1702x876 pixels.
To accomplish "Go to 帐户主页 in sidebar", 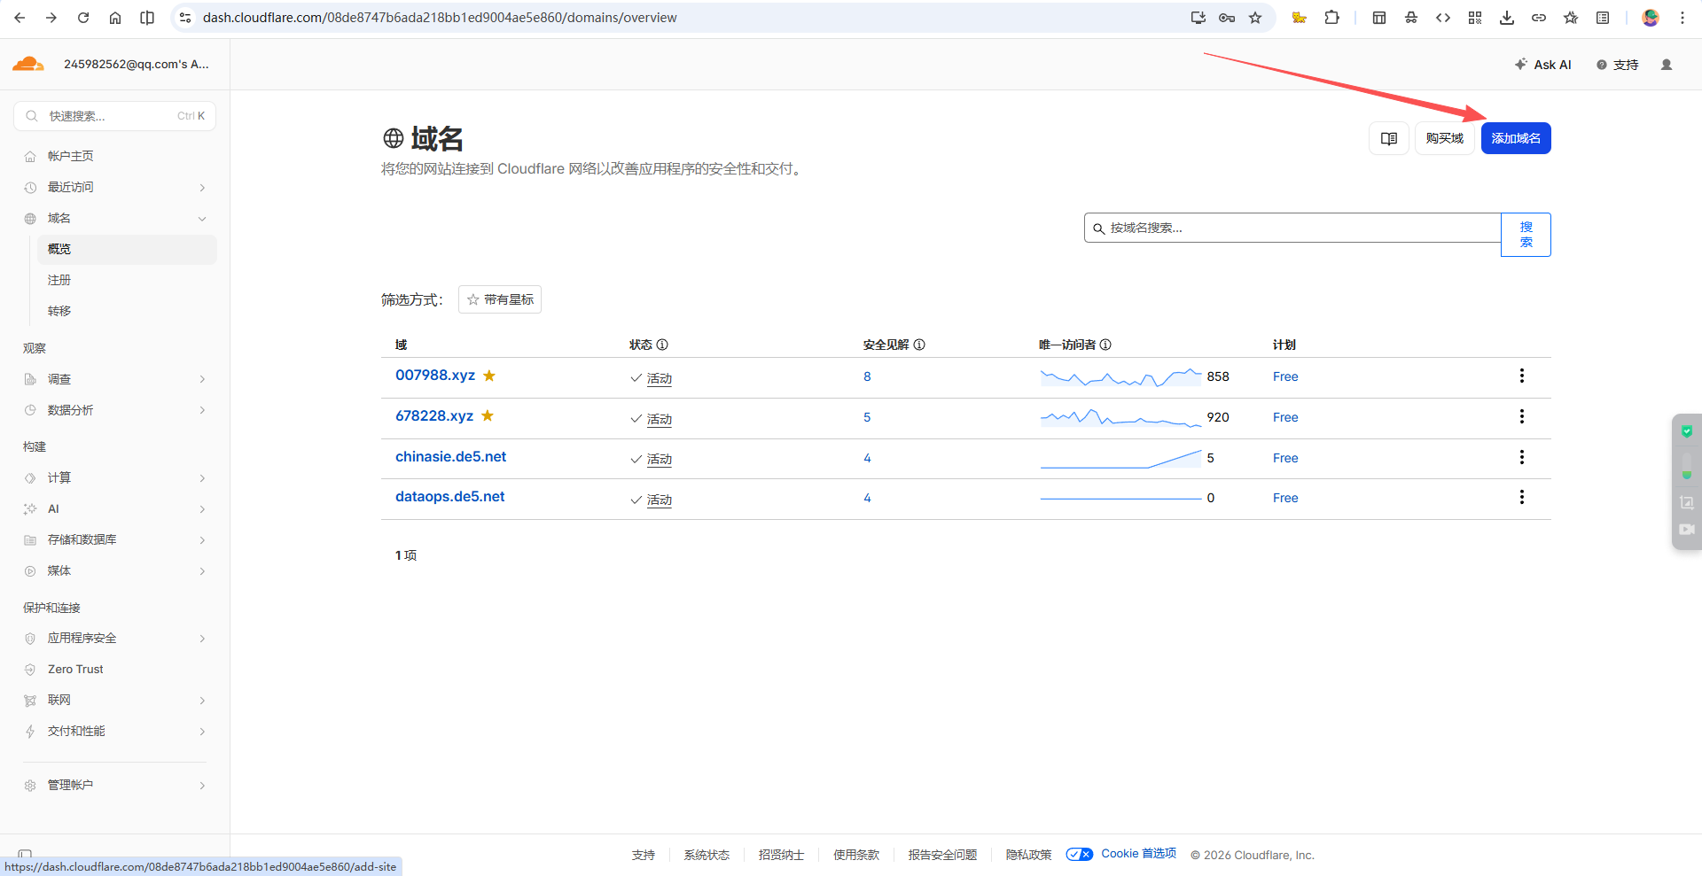I will pos(115,156).
